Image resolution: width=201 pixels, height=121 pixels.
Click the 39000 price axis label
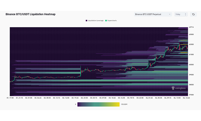191,75
